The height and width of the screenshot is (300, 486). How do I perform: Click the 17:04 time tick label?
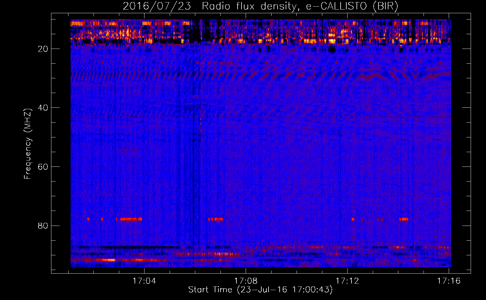tap(145, 281)
